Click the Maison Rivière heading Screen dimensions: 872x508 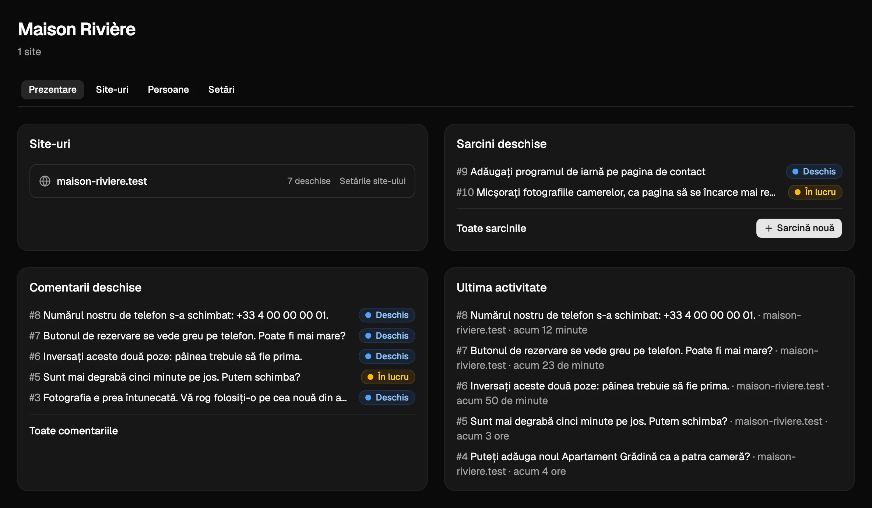click(x=77, y=29)
